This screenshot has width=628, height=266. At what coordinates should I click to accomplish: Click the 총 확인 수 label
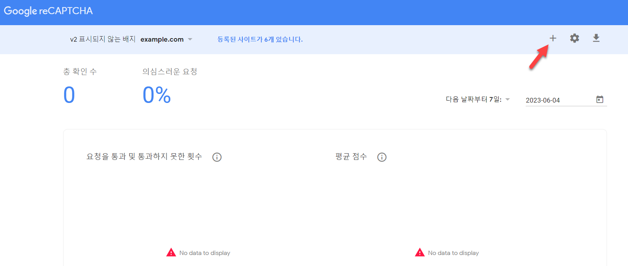[x=80, y=72]
